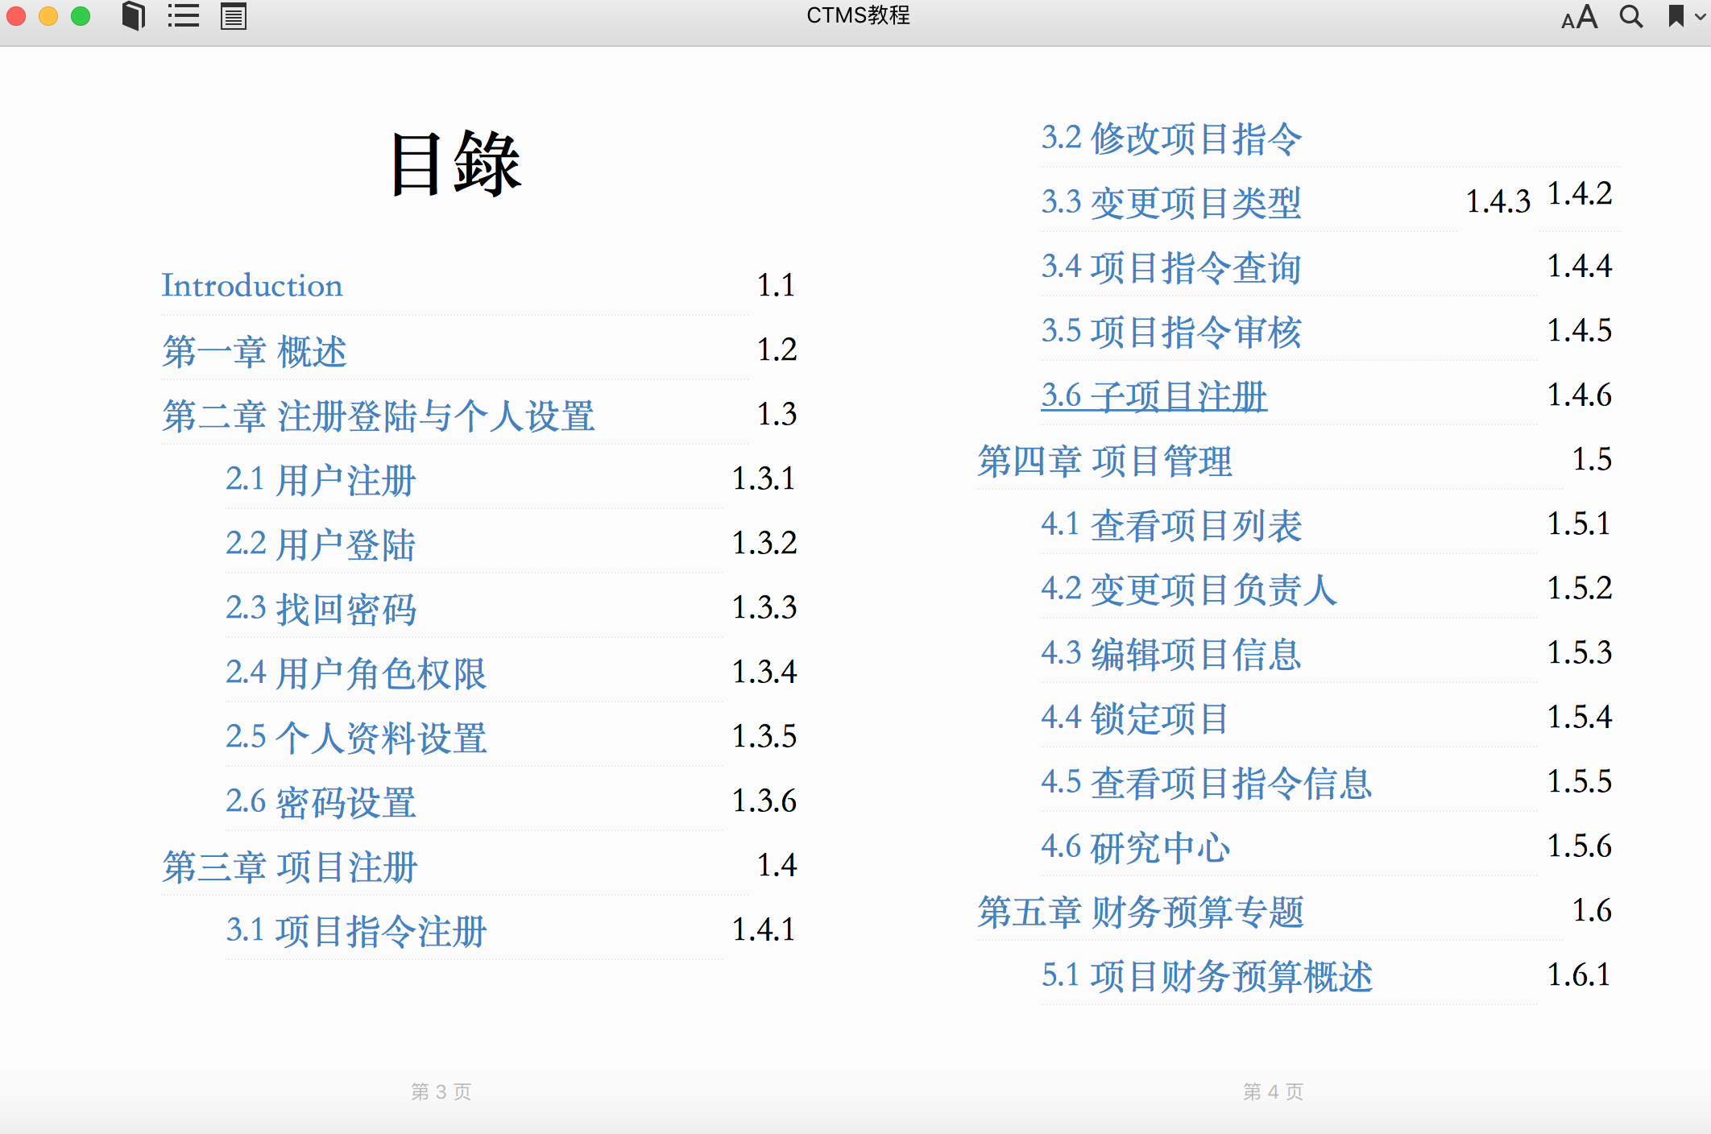Open the notes panel icon

coord(234,16)
